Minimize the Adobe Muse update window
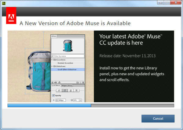This screenshot has width=183, height=130. coord(161,2)
